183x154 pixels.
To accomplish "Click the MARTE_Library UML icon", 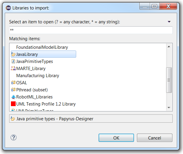I will 13,69.
